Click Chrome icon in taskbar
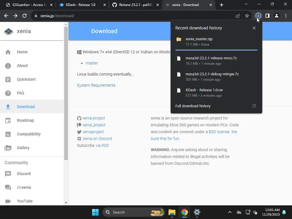The height and width of the screenshot is (219, 292). coord(184,212)
